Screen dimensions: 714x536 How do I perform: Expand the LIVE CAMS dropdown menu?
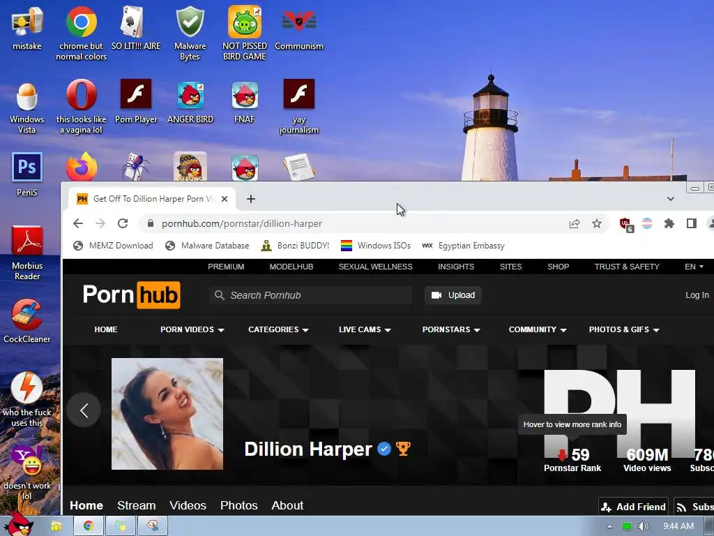pyautogui.click(x=365, y=329)
